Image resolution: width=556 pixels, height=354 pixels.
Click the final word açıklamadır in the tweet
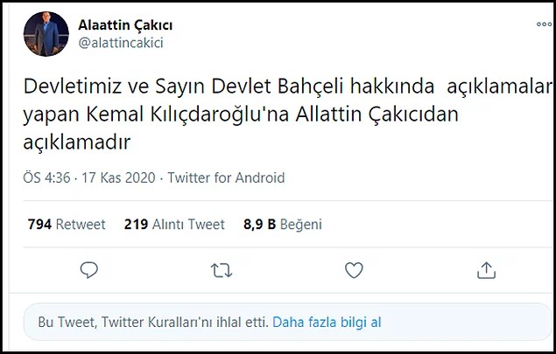coord(81,140)
